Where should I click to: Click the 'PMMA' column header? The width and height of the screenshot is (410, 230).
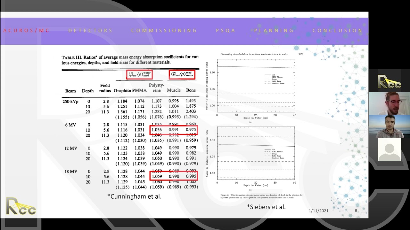point(139,91)
